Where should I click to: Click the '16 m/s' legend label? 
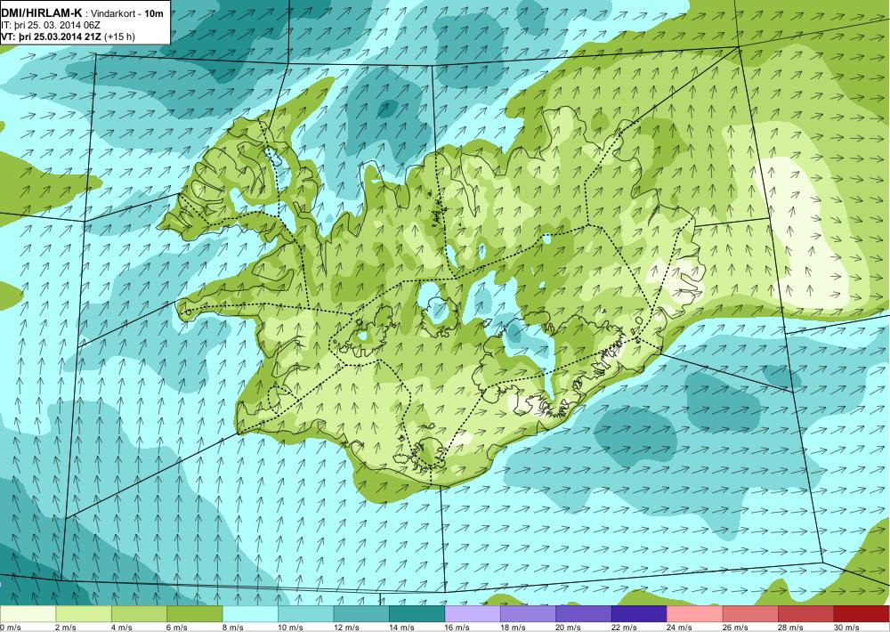(457, 627)
